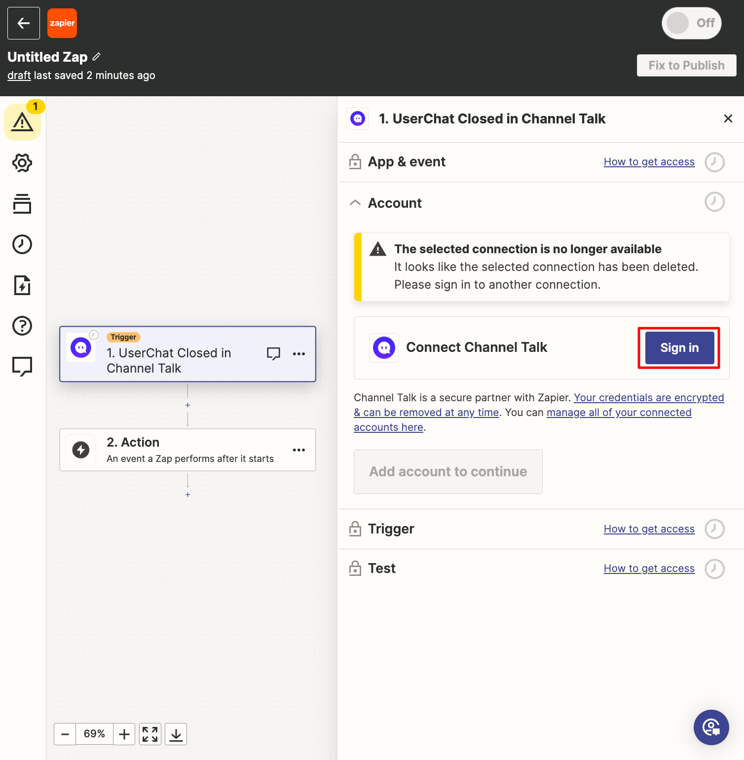The height and width of the screenshot is (760, 744).
Task: Fit the Zap to view
Action: click(150, 734)
